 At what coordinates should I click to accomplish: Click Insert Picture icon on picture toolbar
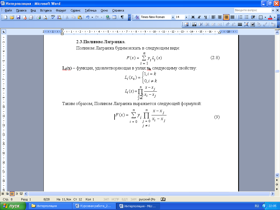coord(186,24)
